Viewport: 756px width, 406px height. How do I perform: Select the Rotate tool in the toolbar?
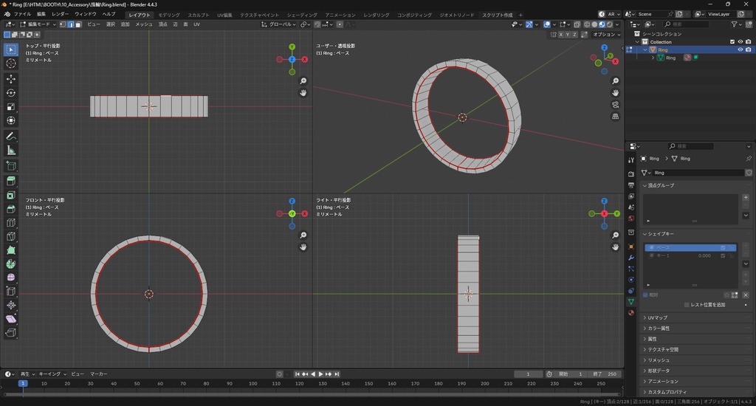point(11,92)
